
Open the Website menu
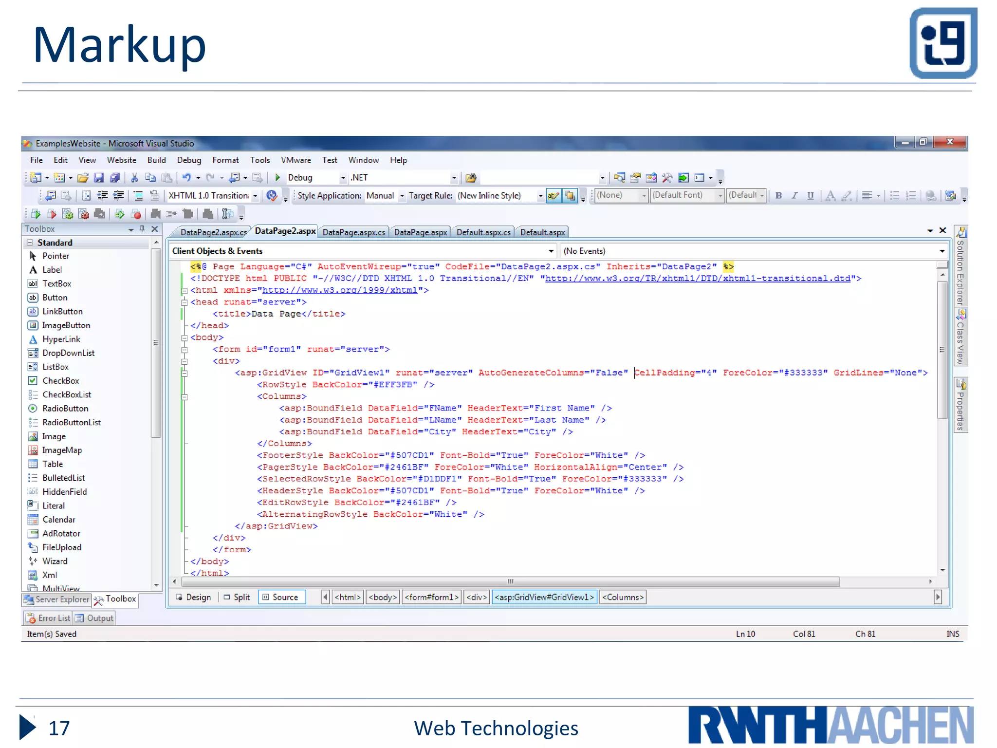122,160
